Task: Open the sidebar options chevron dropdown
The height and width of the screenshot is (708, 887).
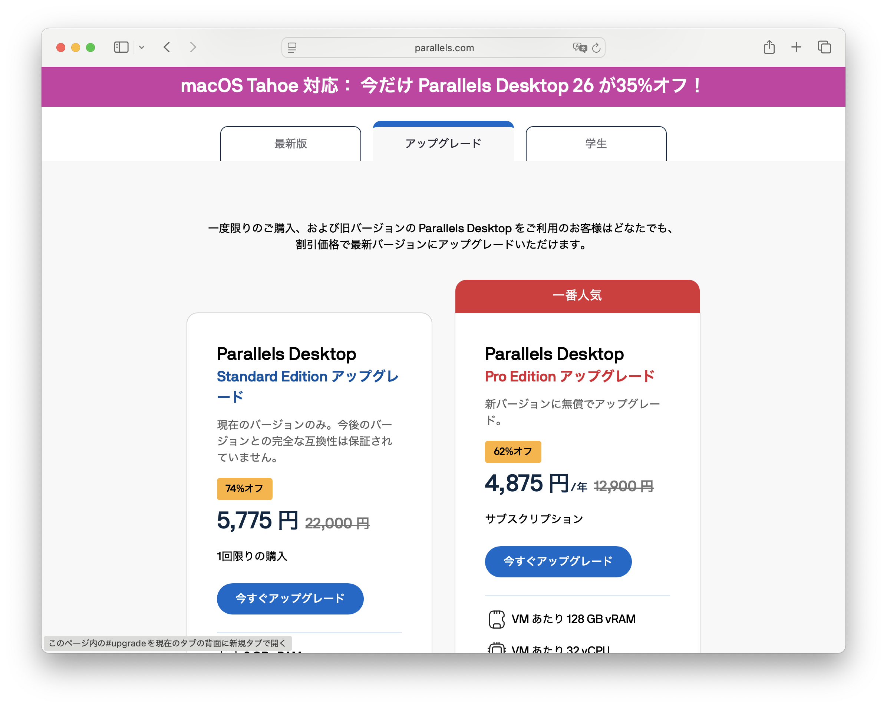Action: (x=142, y=47)
